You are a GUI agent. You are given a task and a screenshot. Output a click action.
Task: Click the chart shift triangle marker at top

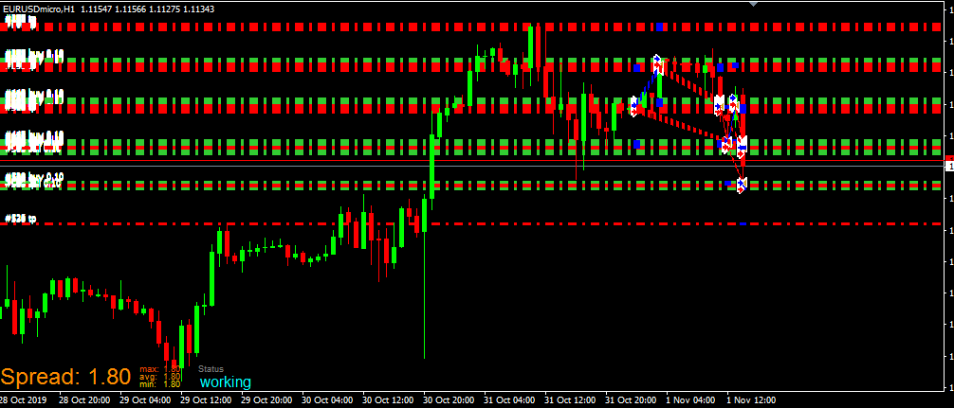pyautogui.click(x=754, y=4)
